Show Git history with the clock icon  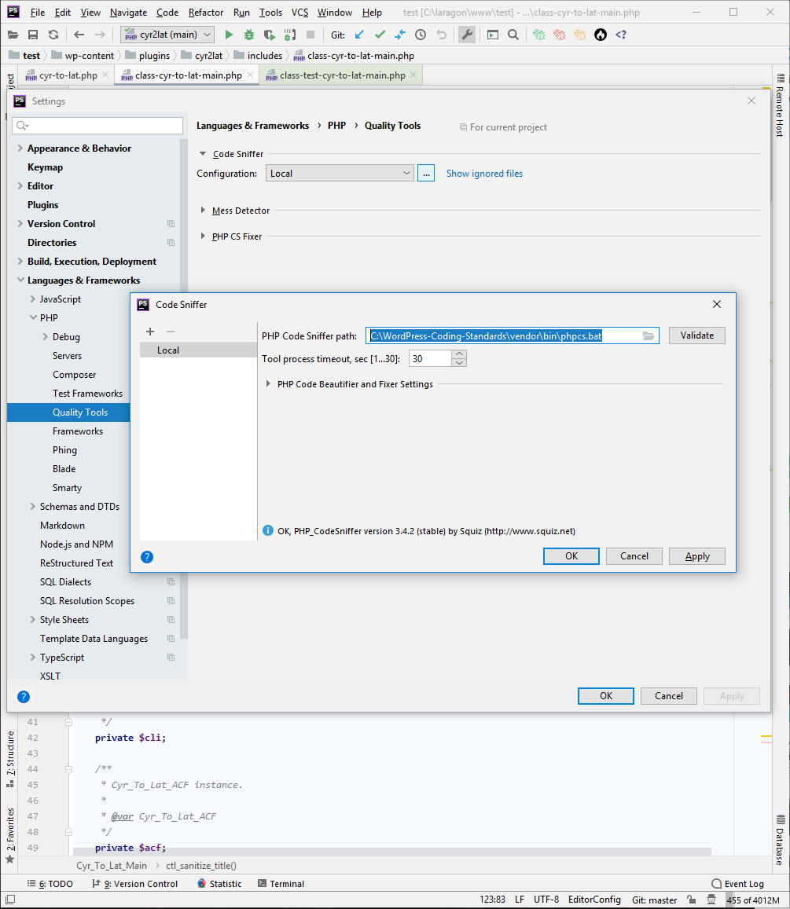(421, 35)
